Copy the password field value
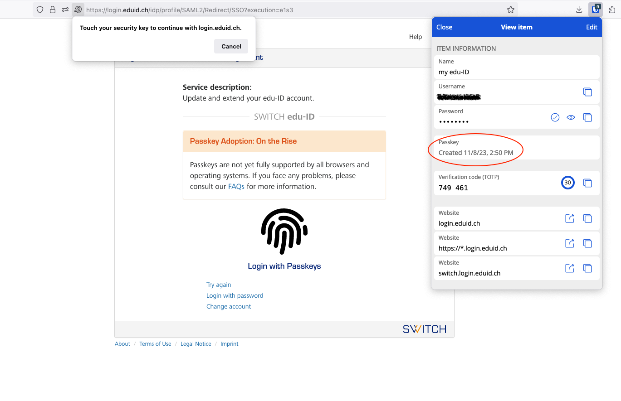The height and width of the screenshot is (401, 621). [587, 117]
